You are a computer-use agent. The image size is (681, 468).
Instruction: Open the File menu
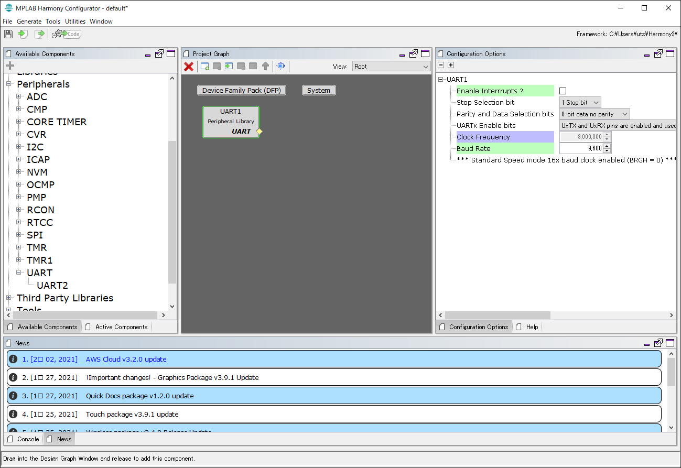click(7, 21)
